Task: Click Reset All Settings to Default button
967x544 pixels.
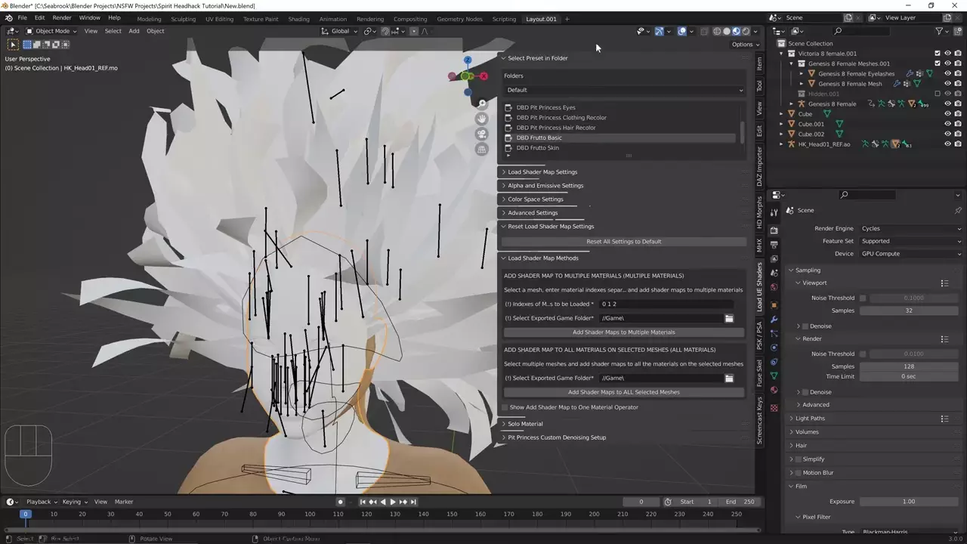Action: (623, 242)
